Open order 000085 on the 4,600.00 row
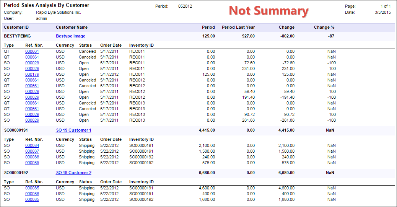397x207 pixels. point(32,188)
